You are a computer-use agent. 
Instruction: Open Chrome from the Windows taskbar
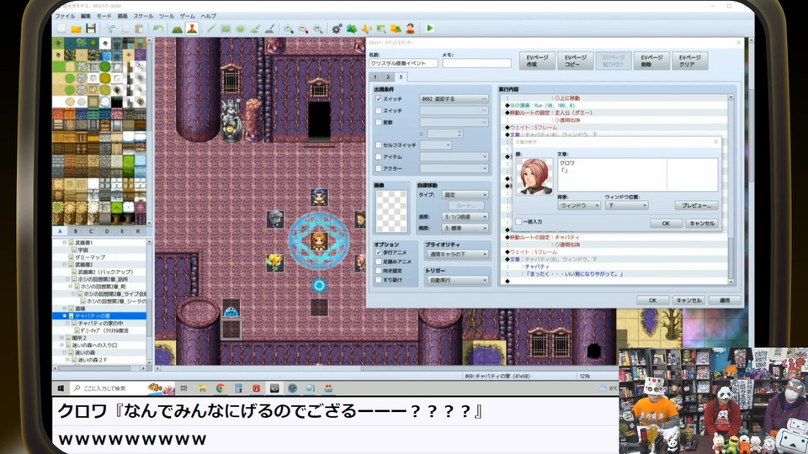coord(220,388)
